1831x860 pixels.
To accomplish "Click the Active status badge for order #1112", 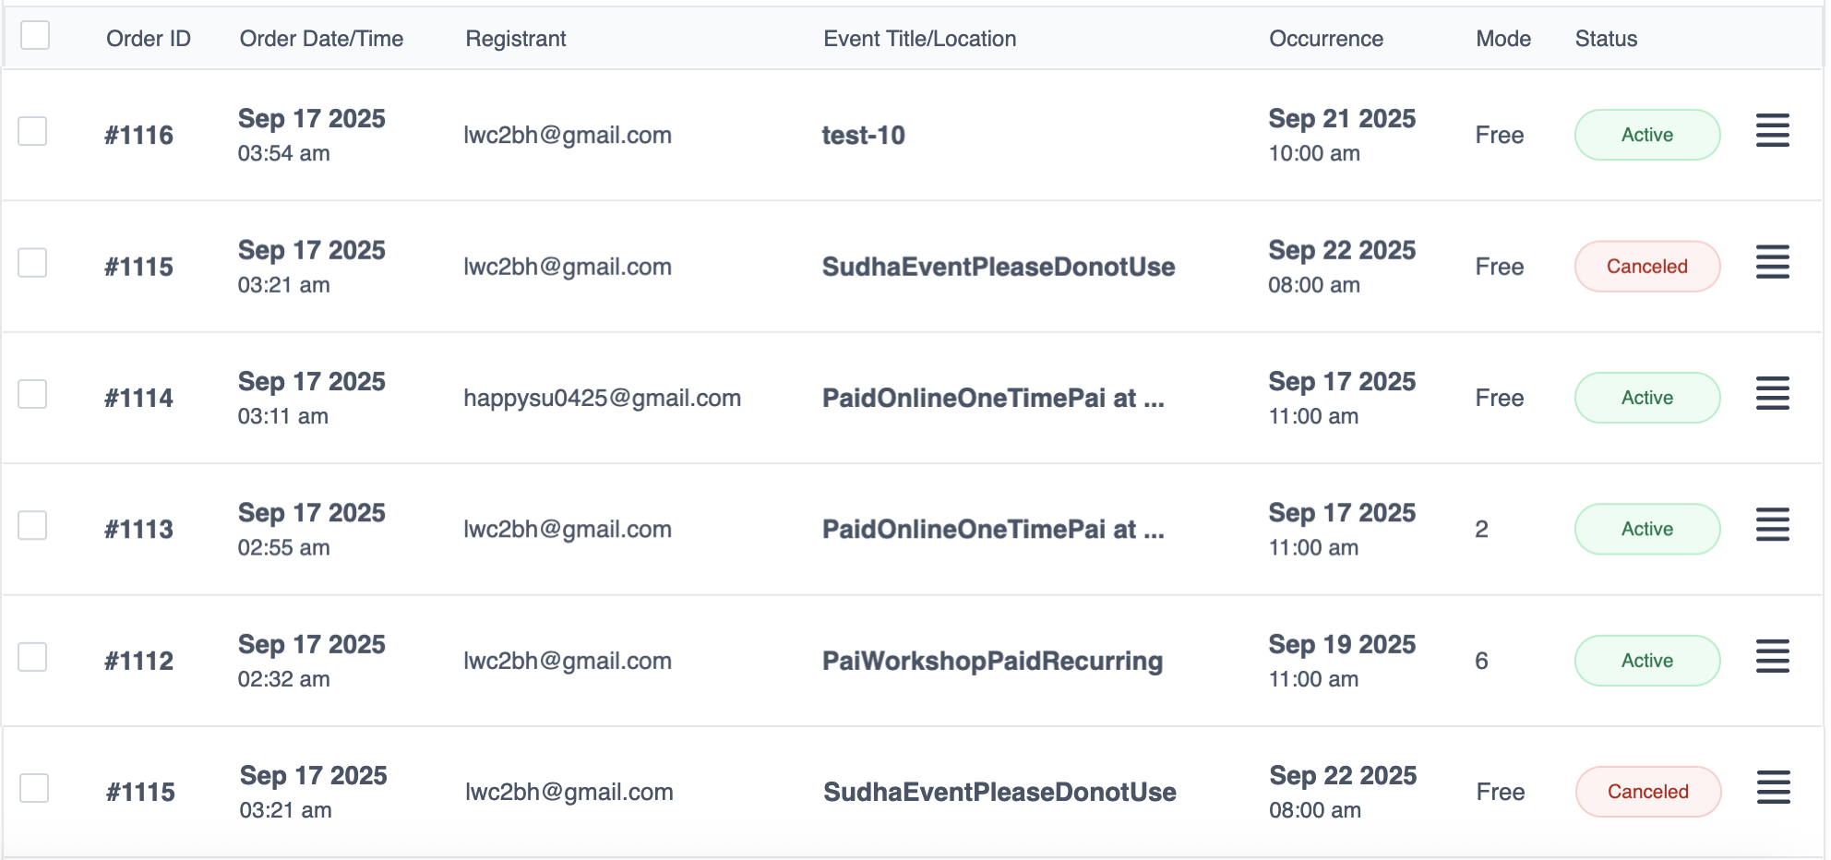I will (x=1646, y=661).
